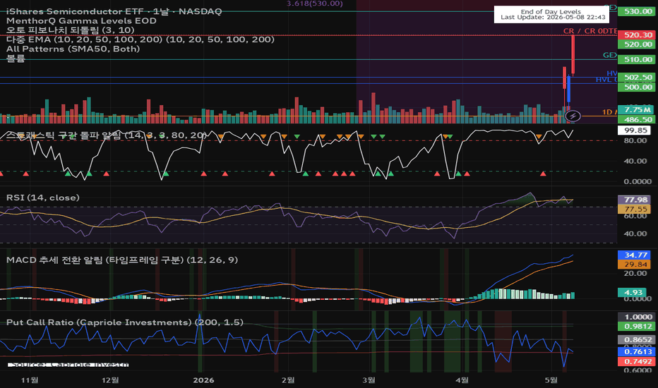Select the Put Call Ratio (Capriole Investments) legend
Screen dimensions: 658x388
coord(125,322)
